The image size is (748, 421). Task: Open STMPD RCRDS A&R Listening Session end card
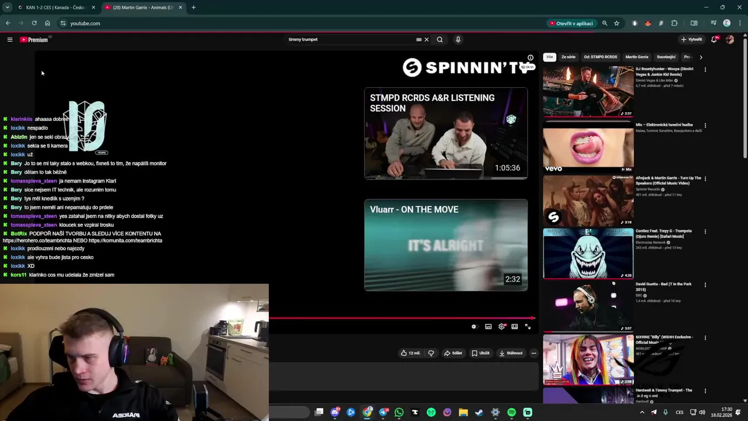(x=446, y=133)
